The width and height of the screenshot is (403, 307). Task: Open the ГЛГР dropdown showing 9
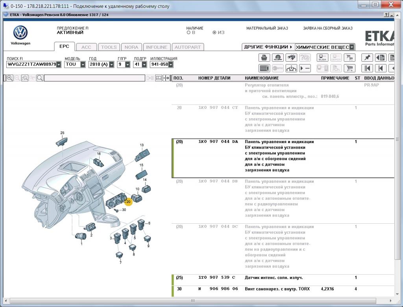pyautogui.click(x=128, y=64)
